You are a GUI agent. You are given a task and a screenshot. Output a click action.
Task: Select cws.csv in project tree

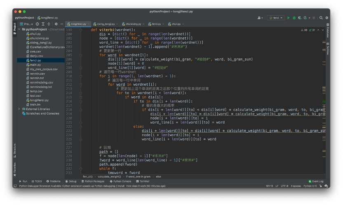[35, 51]
